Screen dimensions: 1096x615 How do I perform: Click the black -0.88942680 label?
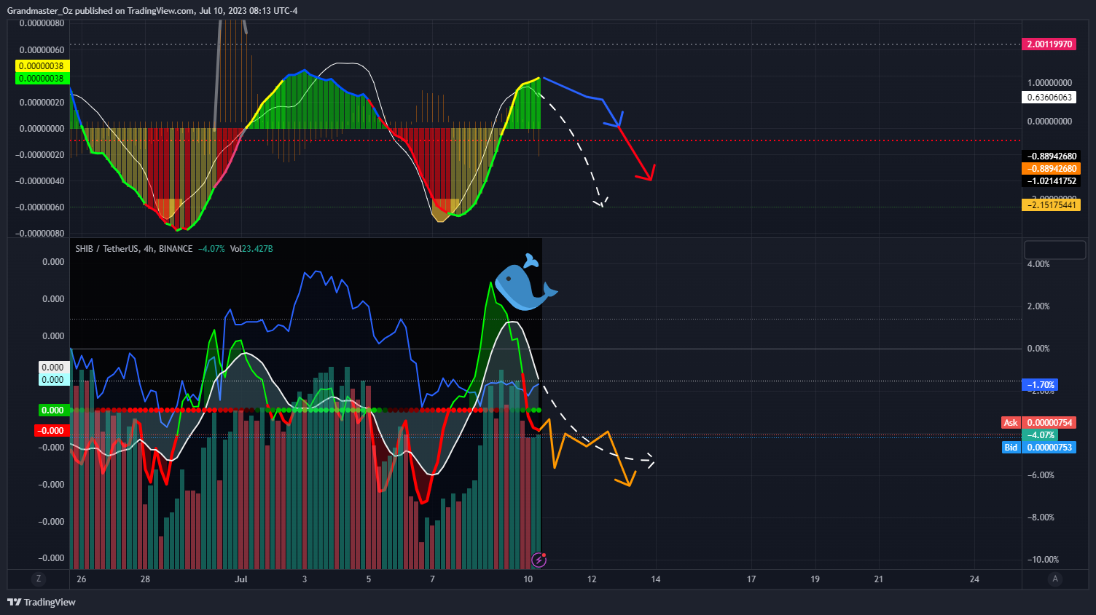point(1052,156)
